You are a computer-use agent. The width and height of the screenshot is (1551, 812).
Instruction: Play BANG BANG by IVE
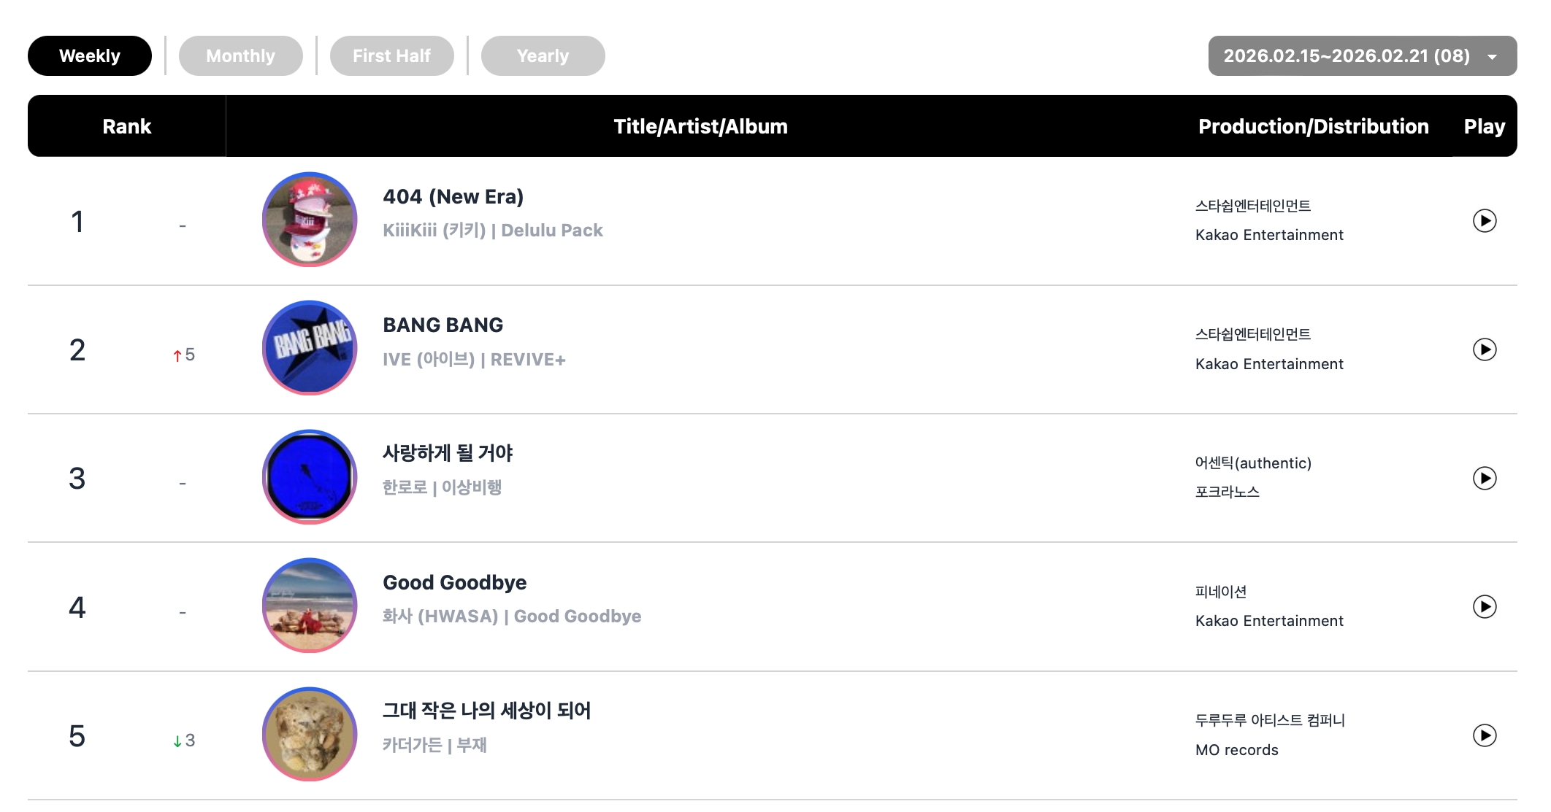(x=1484, y=349)
